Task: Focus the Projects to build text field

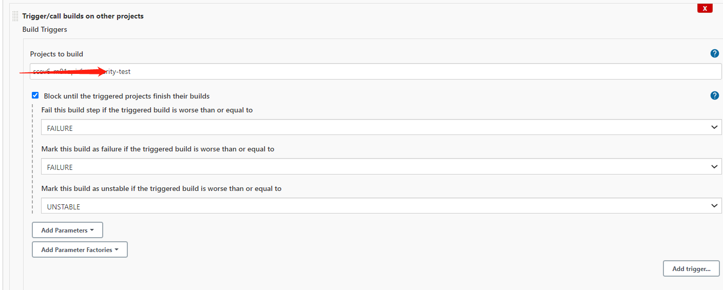Action: (x=376, y=71)
